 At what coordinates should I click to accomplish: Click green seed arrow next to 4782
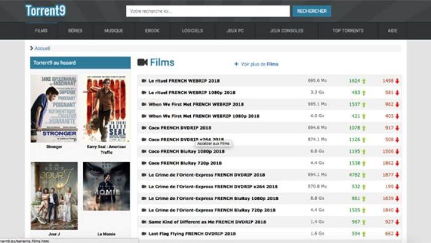[x=364, y=175]
